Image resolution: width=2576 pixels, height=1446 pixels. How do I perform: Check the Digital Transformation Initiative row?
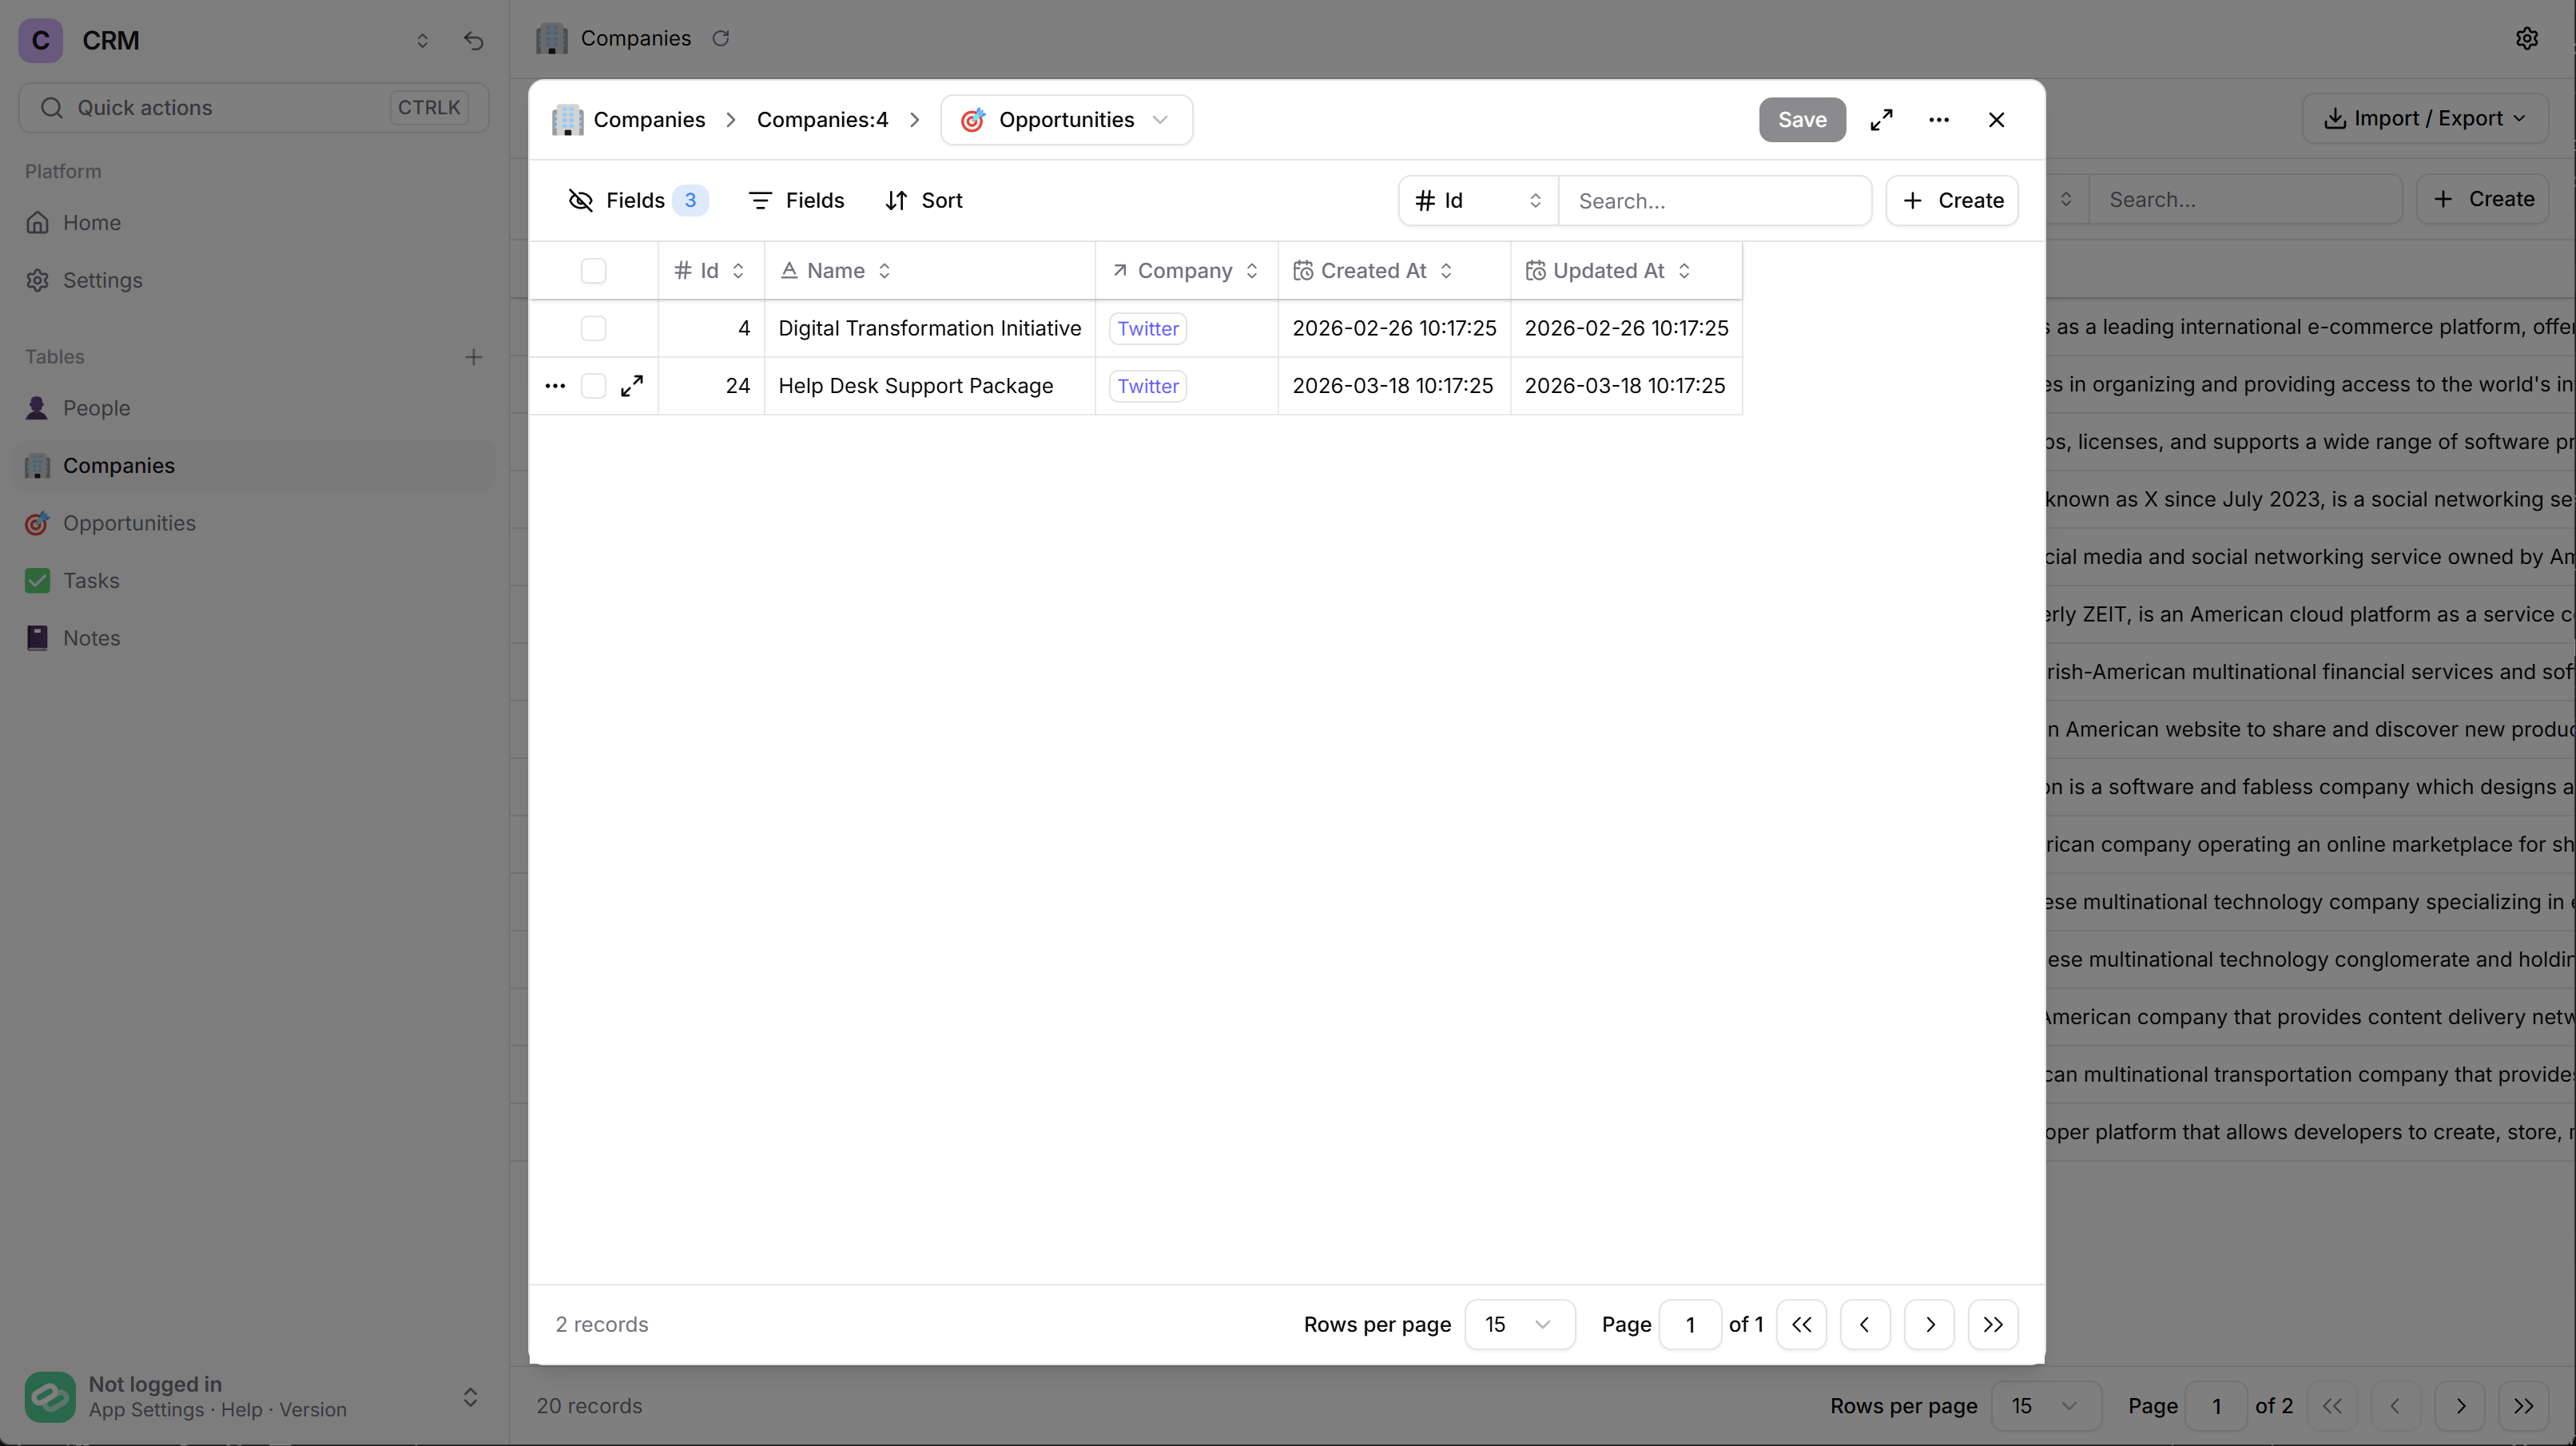593,328
